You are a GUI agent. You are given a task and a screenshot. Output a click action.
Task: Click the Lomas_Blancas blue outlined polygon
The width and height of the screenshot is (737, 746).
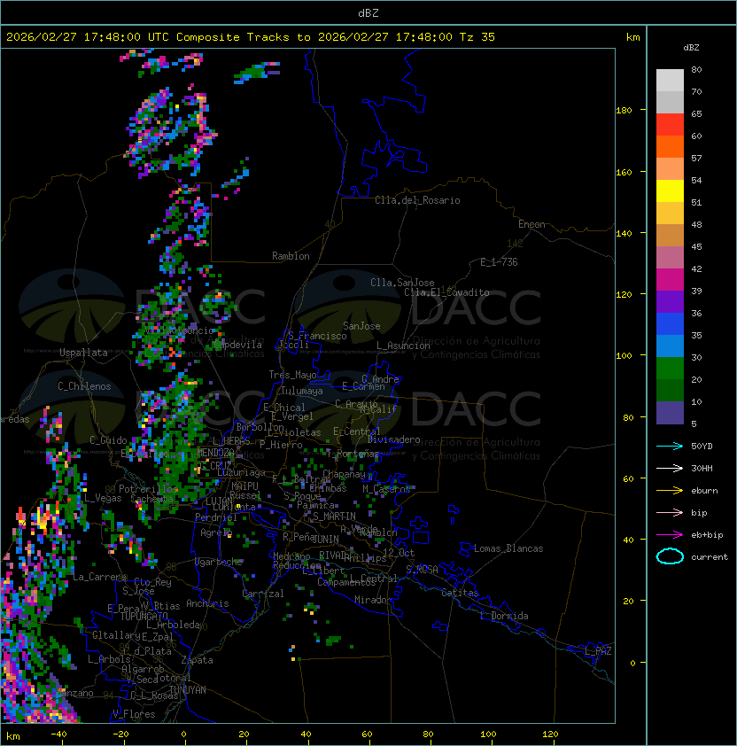pyautogui.click(x=466, y=549)
